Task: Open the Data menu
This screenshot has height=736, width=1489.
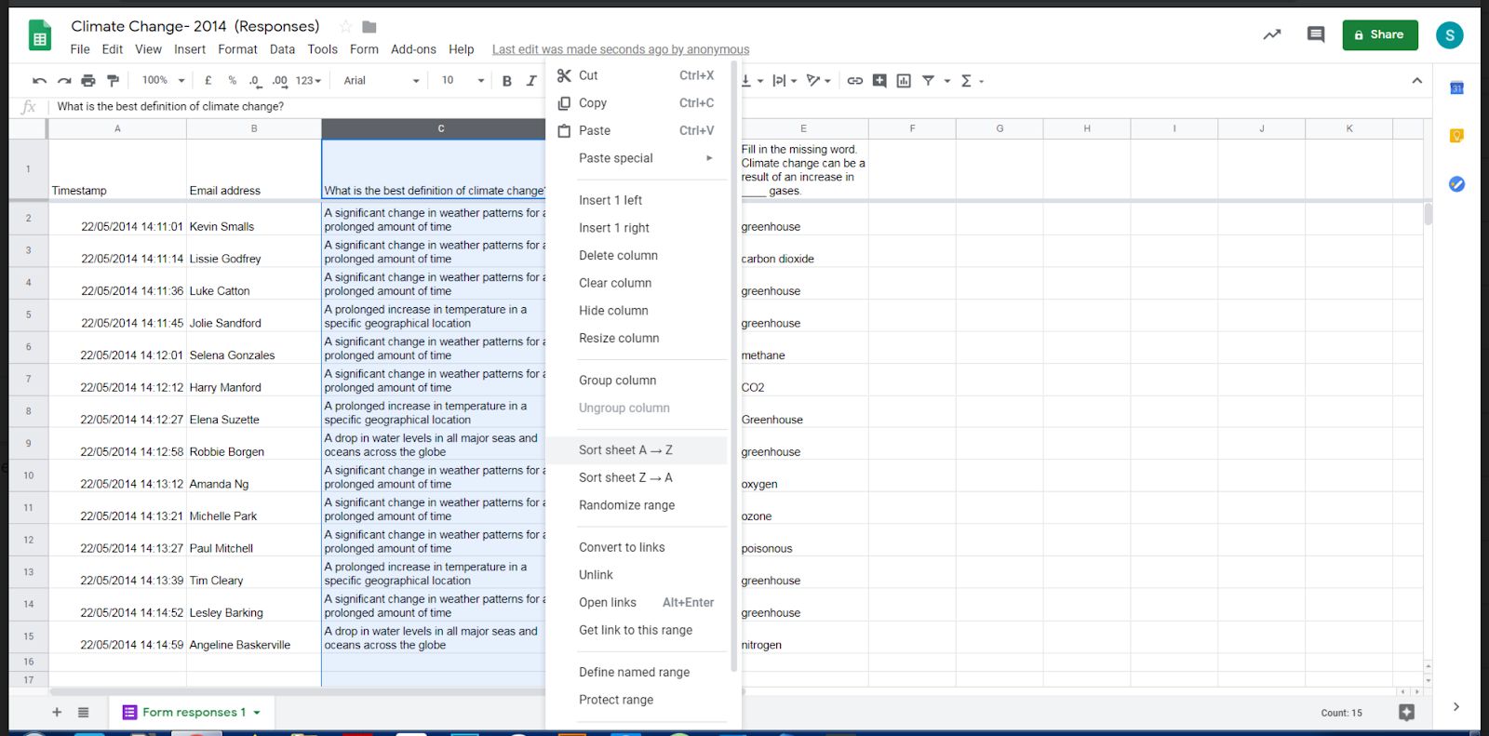Action: [x=282, y=49]
